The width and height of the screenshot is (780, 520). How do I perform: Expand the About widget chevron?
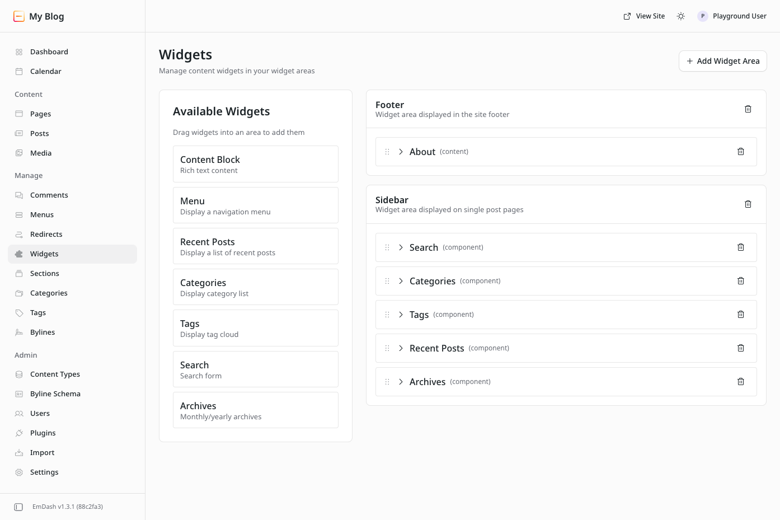(x=401, y=152)
